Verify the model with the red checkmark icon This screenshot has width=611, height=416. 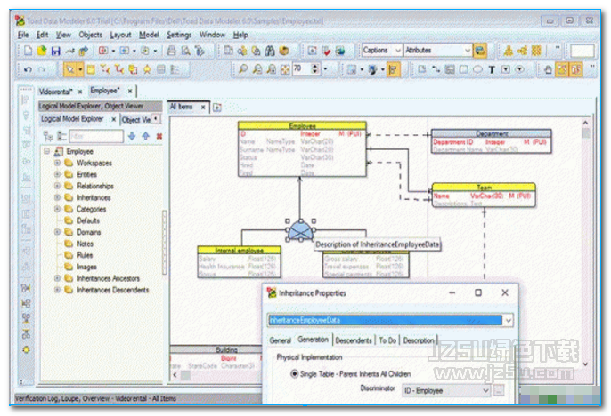pyautogui.click(x=326, y=51)
